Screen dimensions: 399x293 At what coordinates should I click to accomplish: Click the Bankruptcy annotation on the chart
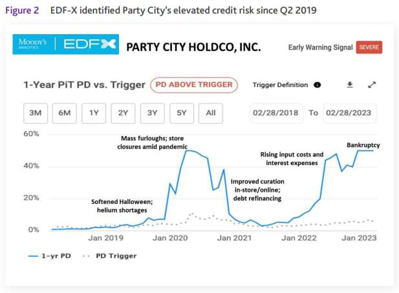tap(363, 145)
